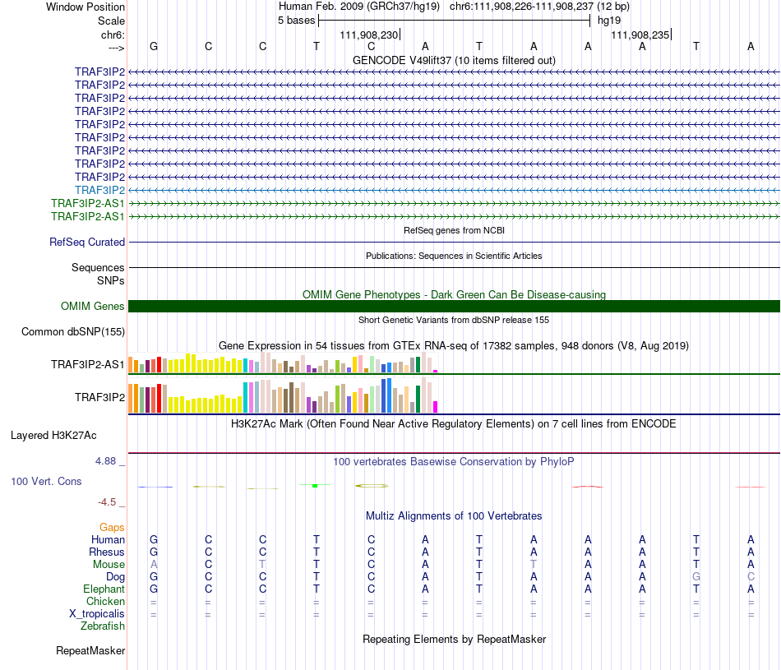Image resolution: width=781 pixels, height=670 pixels.
Task: Click the Zebrafish alignment row label
Action: (x=103, y=626)
